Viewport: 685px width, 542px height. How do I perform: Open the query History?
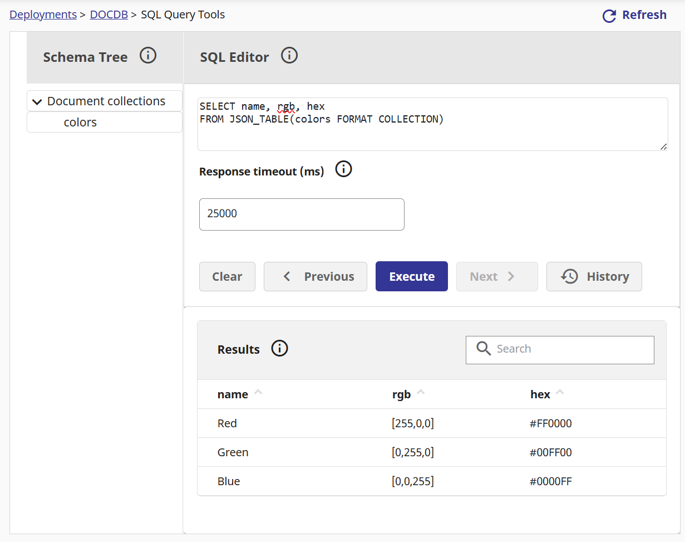[x=594, y=276]
